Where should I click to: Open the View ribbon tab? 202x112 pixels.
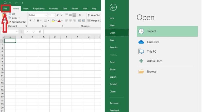(x=85, y=8)
